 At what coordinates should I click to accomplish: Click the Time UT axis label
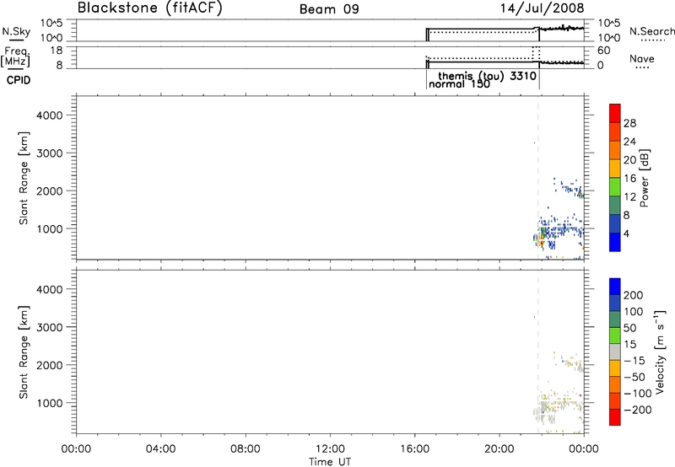[330, 461]
